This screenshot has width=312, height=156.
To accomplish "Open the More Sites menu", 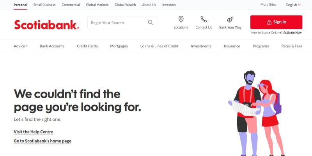I will click(x=268, y=5).
